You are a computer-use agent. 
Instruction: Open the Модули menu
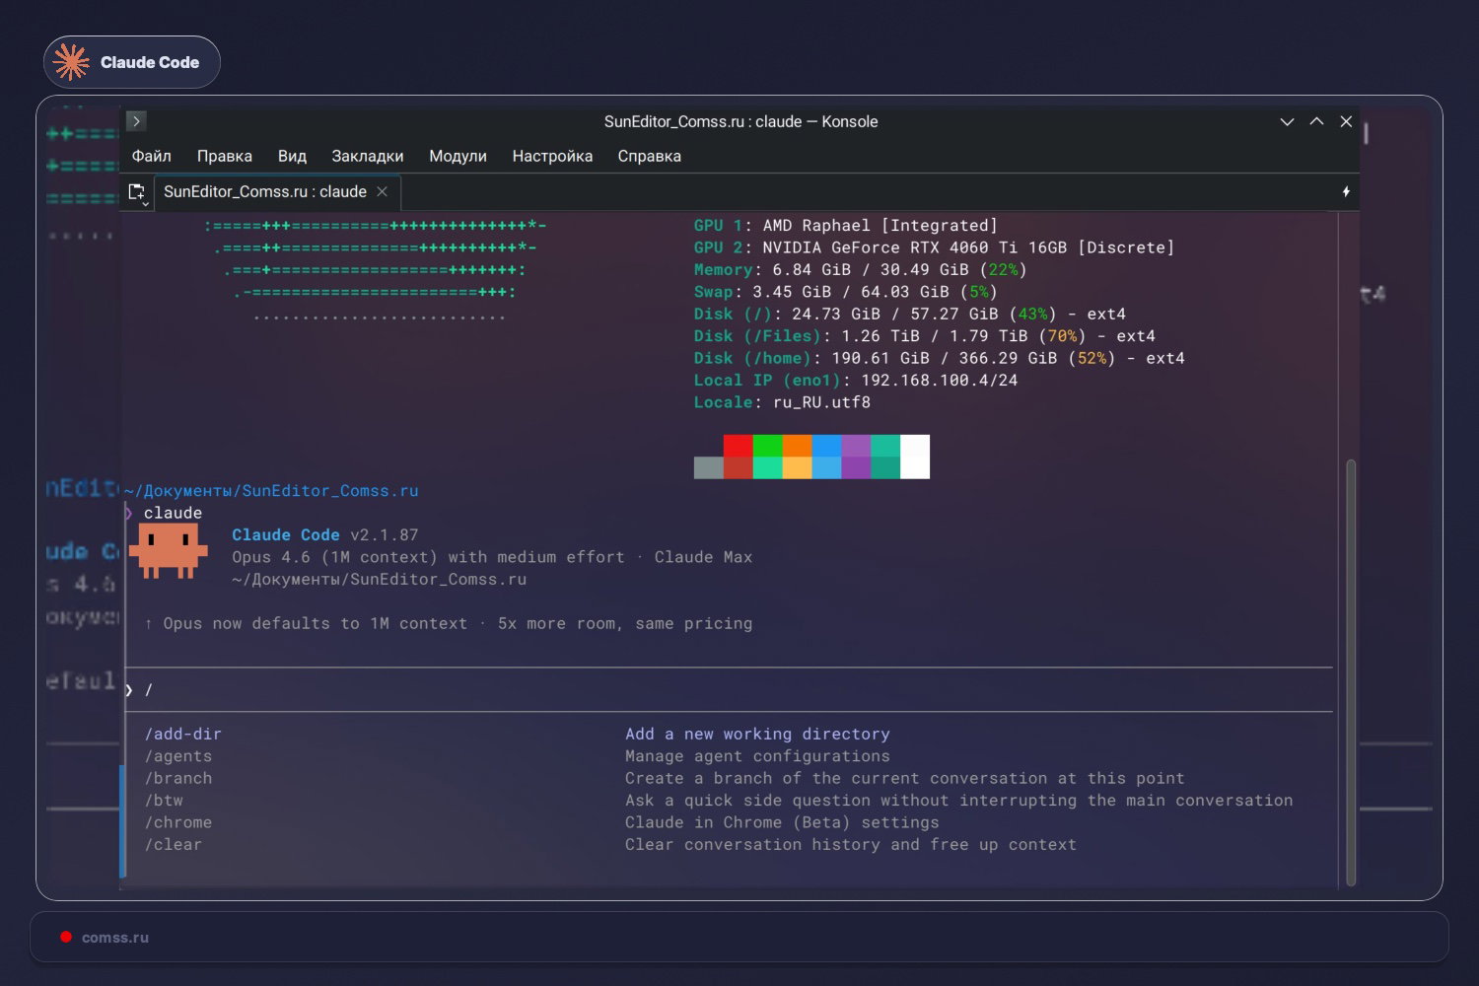coord(458,156)
